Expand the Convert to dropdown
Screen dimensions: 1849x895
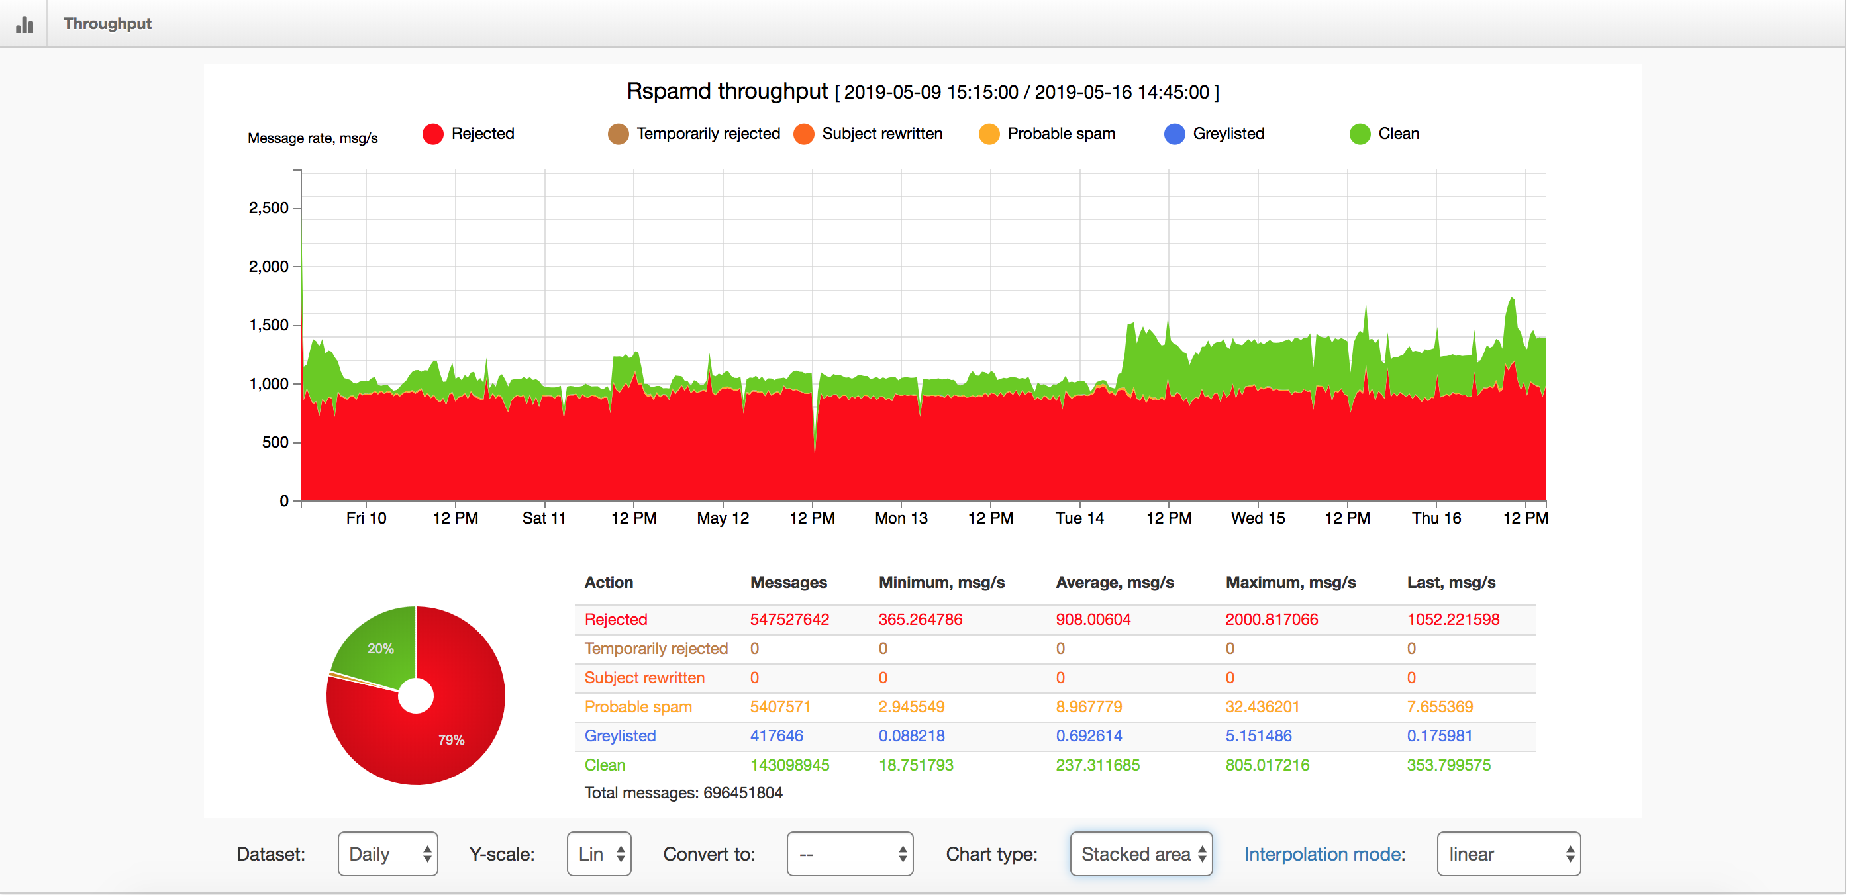tap(849, 854)
